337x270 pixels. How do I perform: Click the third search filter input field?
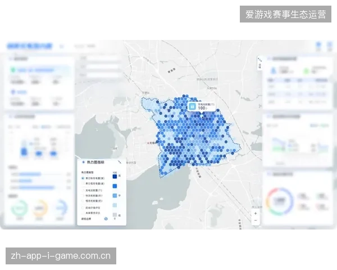[x=103, y=75]
